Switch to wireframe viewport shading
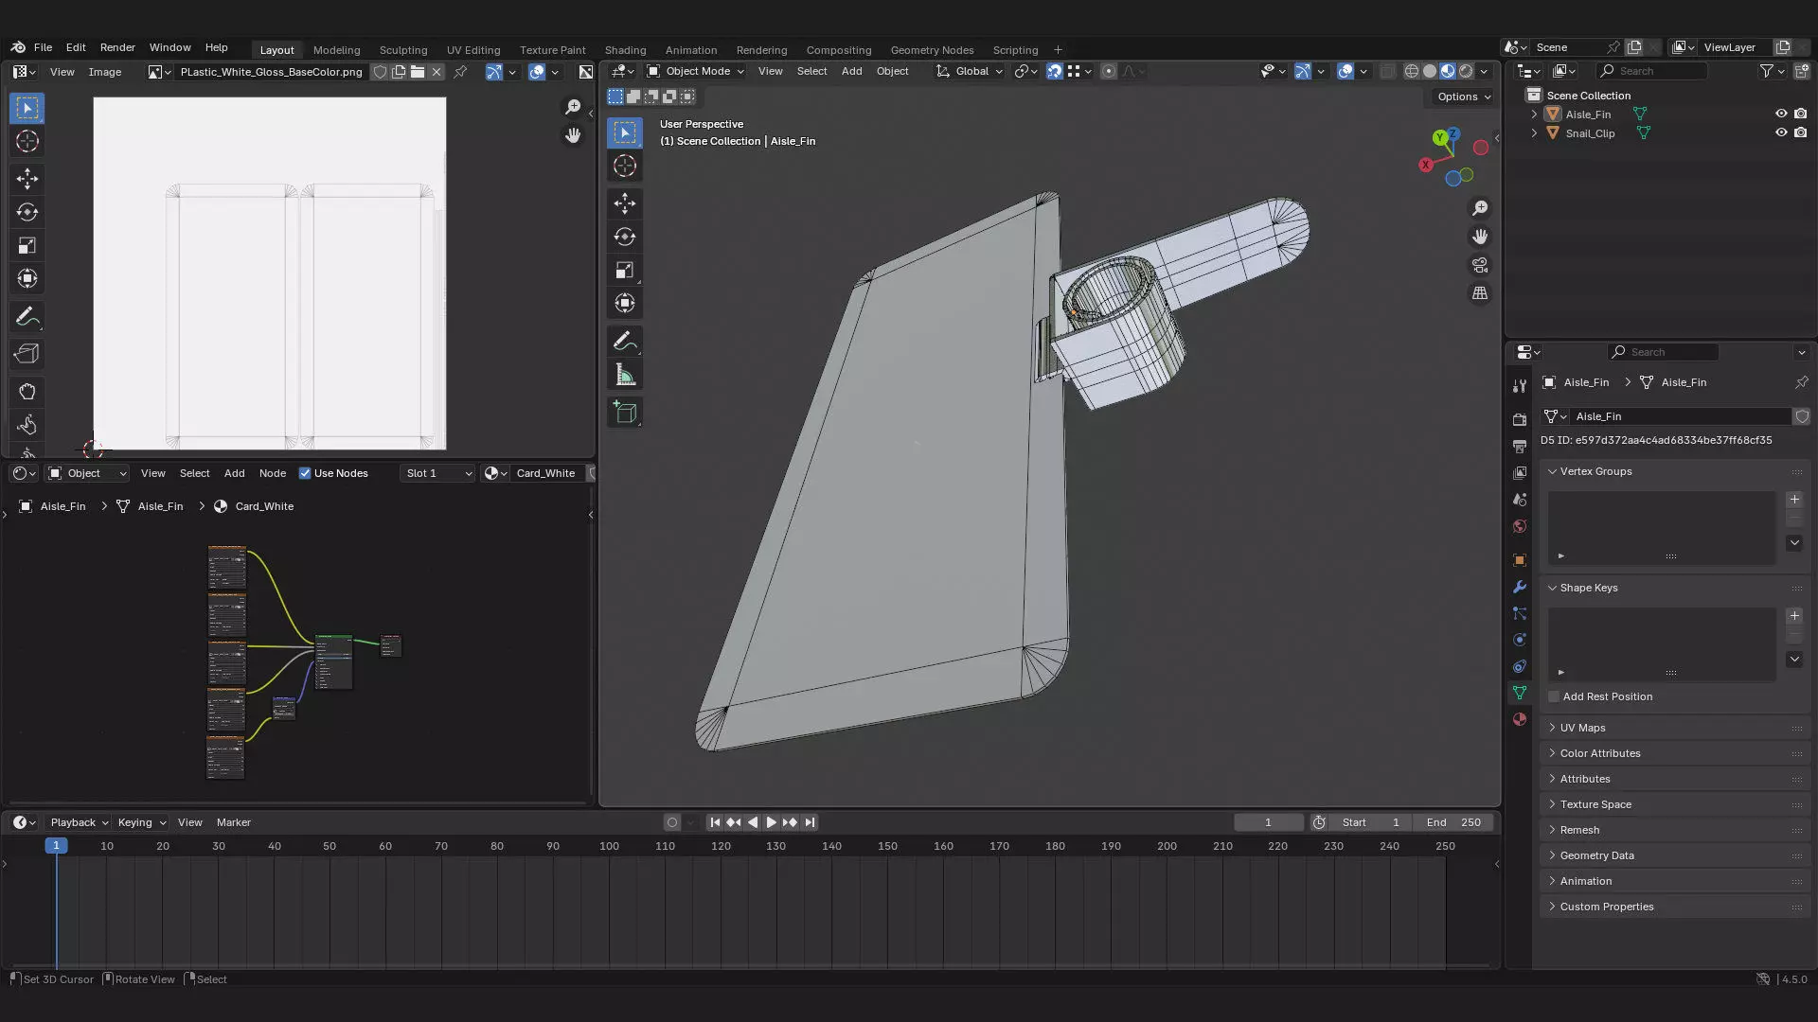 1412,71
